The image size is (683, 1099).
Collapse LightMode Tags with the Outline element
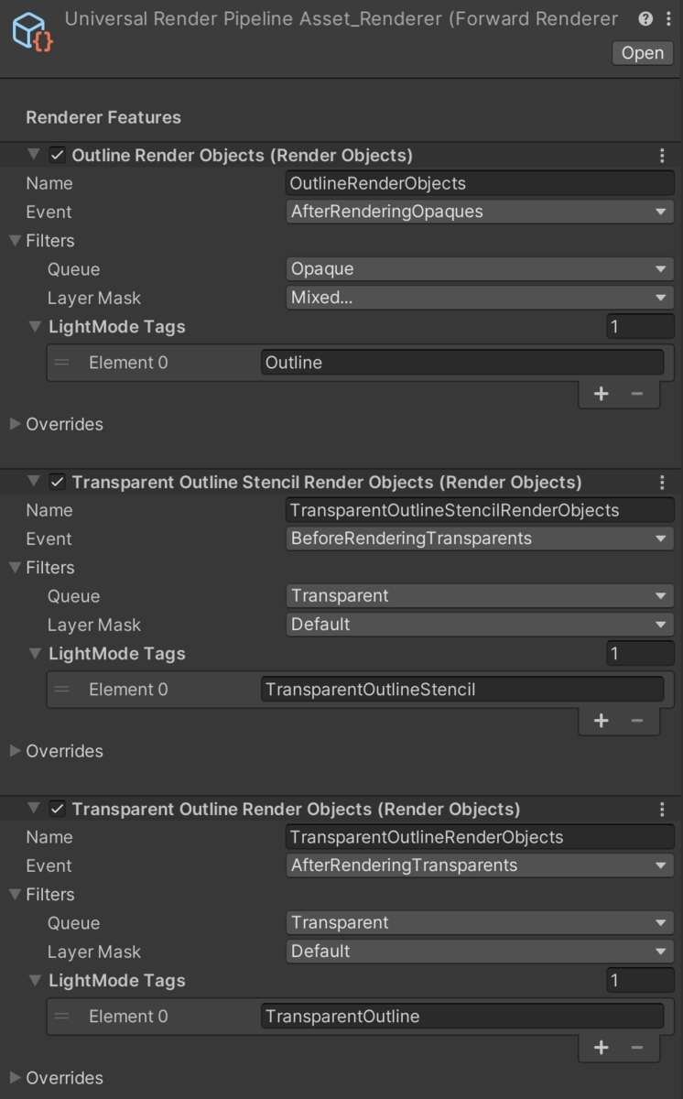click(35, 327)
